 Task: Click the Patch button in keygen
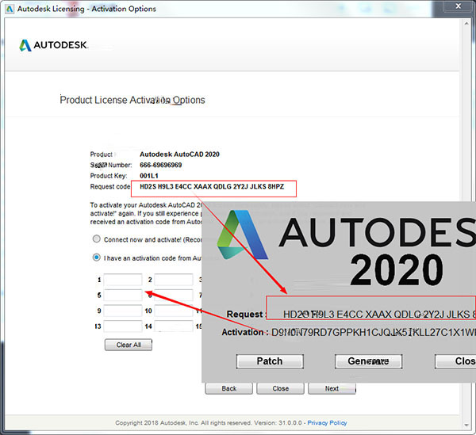tap(270, 361)
